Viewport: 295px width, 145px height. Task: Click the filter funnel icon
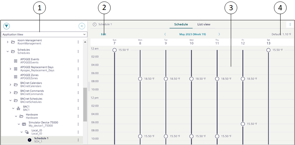6,26
